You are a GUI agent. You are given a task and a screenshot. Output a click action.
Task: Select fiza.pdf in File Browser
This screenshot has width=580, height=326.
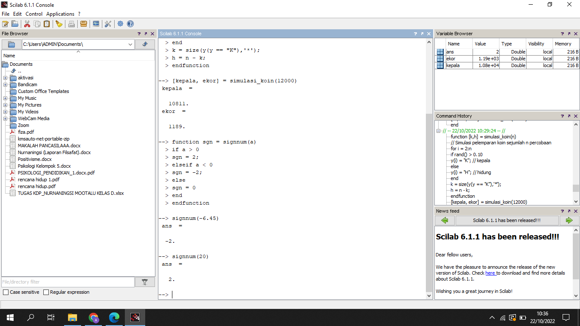(26, 132)
